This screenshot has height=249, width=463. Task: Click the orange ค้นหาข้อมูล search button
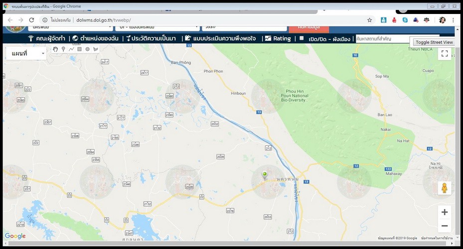coord(309,28)
